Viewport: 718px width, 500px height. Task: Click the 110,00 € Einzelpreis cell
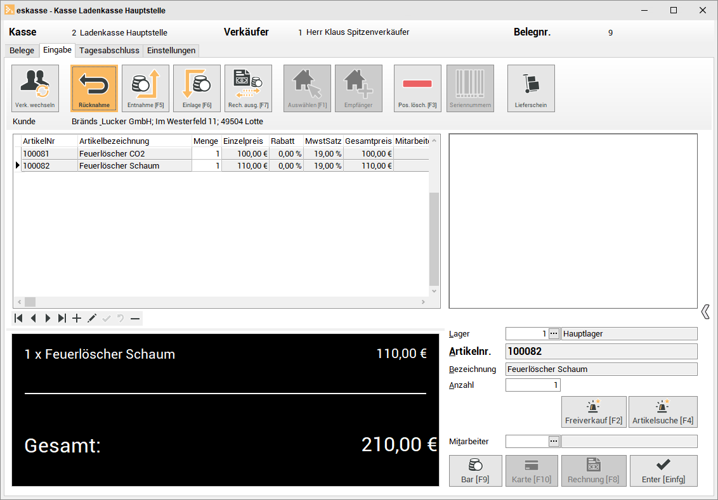point(245,165)
